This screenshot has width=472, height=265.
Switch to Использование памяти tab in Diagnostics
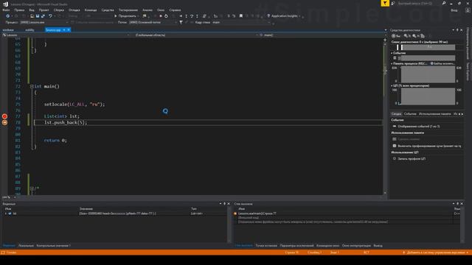click(435, 114)
